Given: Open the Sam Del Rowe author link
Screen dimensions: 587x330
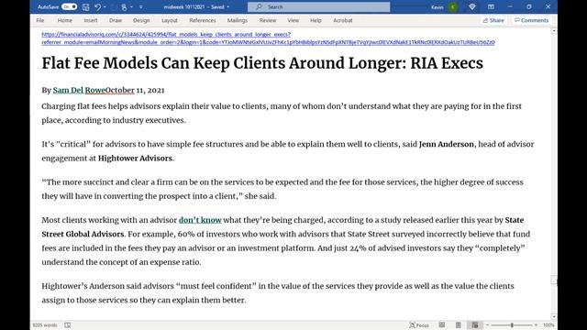Looking at the screenshot, I should (x=79, y=90).
